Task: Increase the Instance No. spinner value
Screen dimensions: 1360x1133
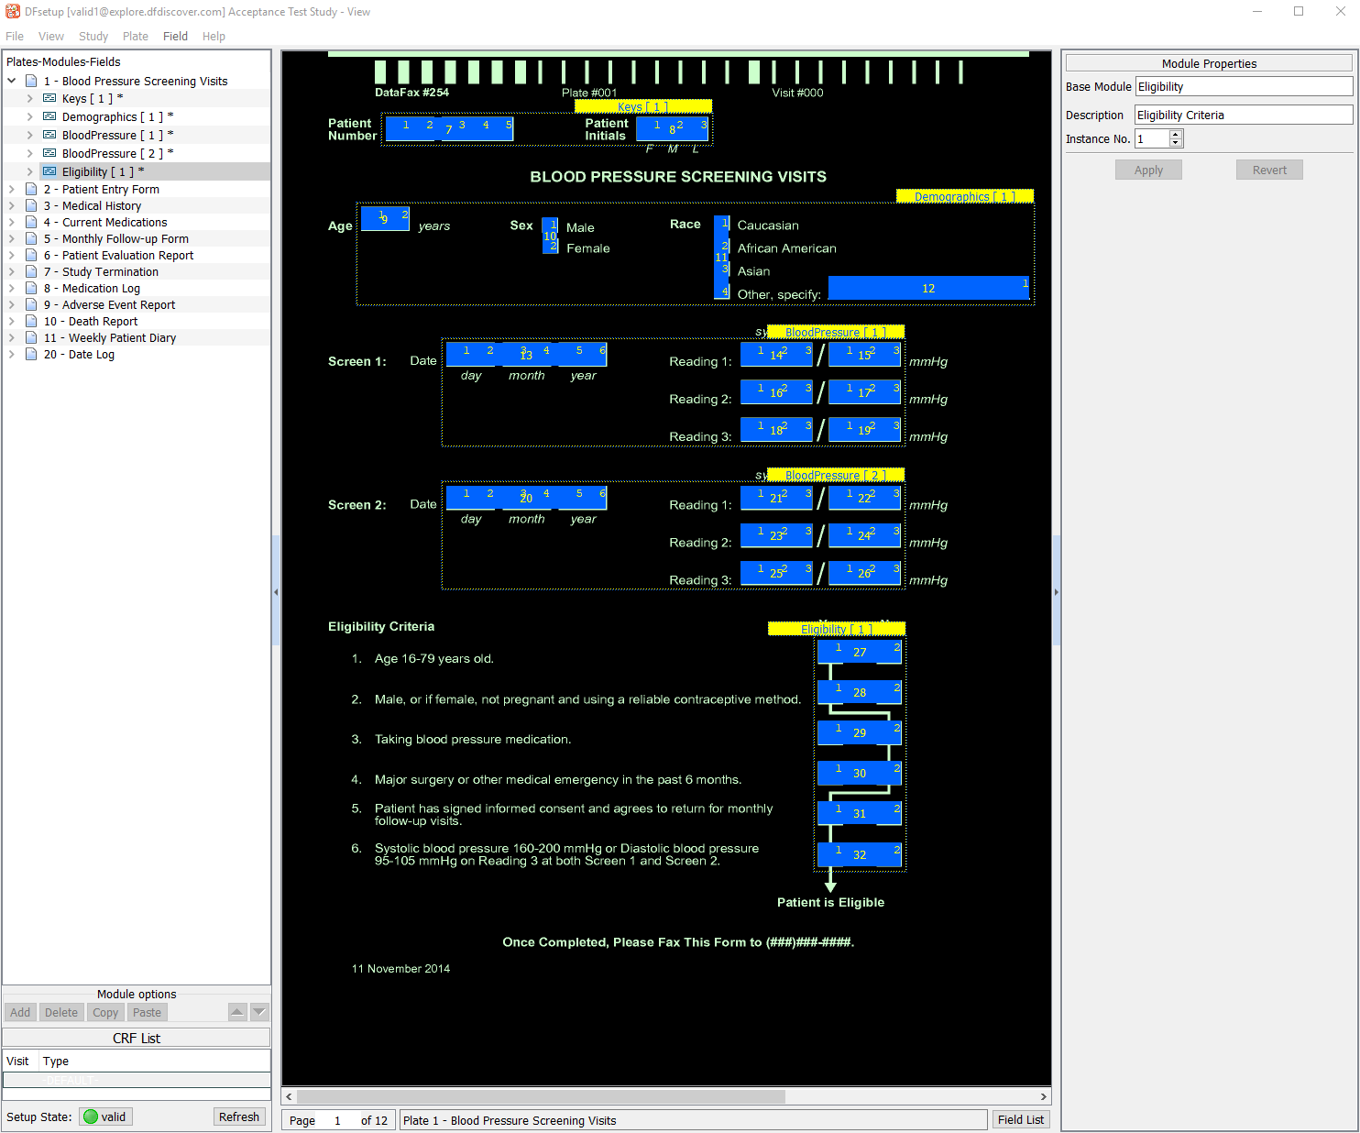Action: tap(1176, 135)
